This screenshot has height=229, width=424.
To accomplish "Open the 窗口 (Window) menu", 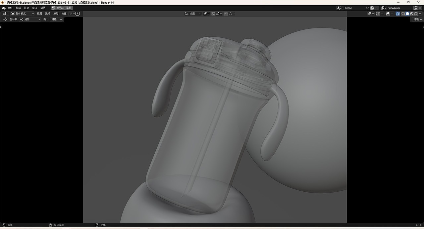I will [35, 8].
